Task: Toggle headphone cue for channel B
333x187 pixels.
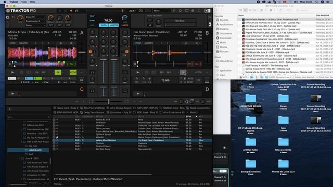Action: pos(125,72)
